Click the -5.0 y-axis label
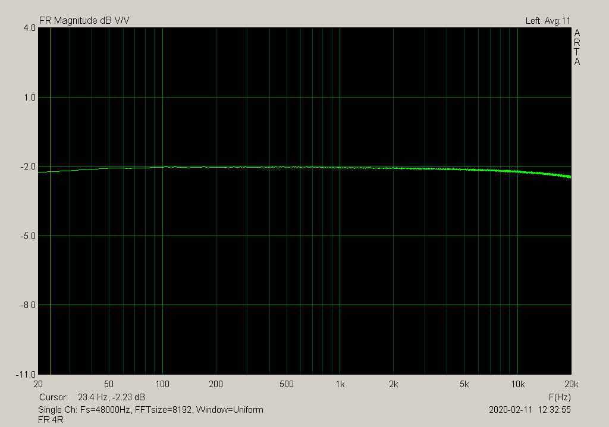Screen dimensions: 609x427 pos(28,236)
